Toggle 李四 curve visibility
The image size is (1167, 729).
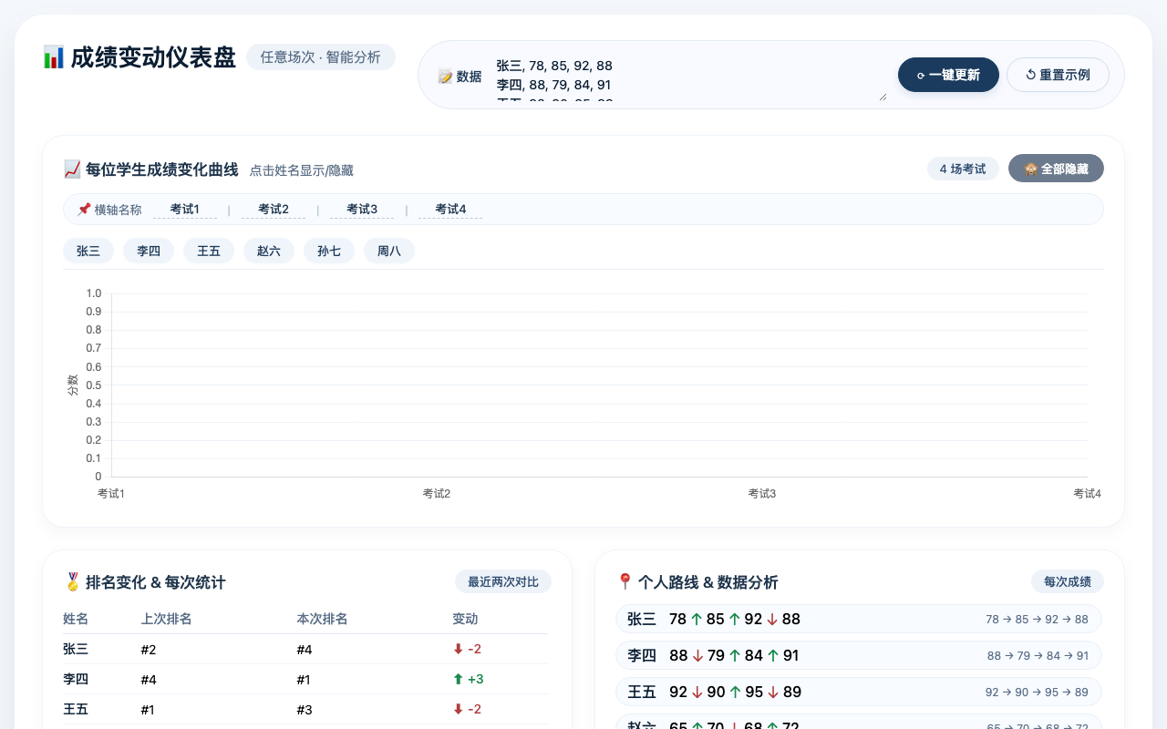pyautogui.click(x=149, y=251)
